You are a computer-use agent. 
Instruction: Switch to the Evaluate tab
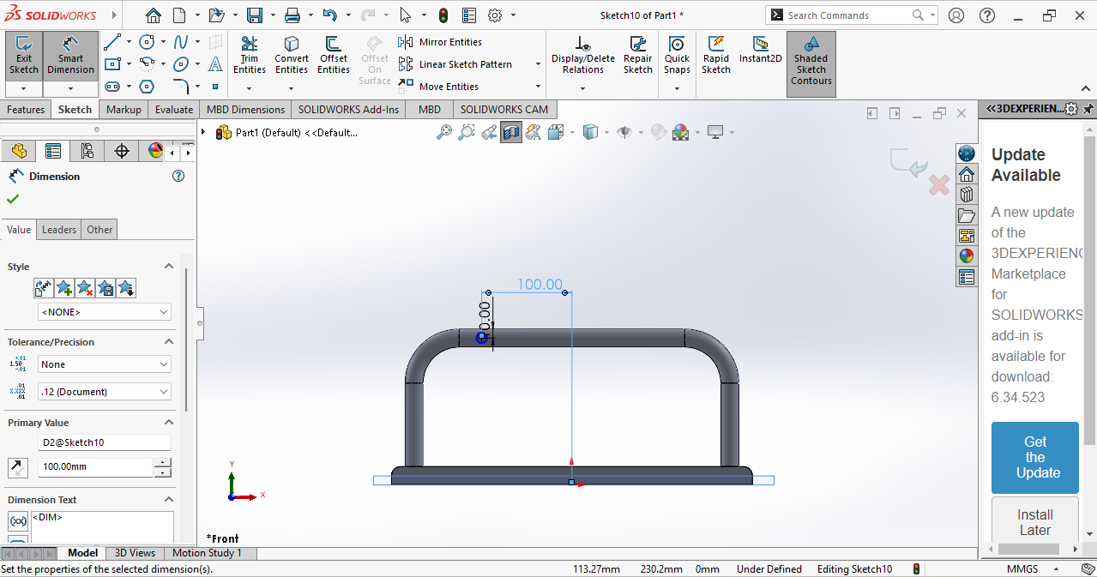[174, 110]
